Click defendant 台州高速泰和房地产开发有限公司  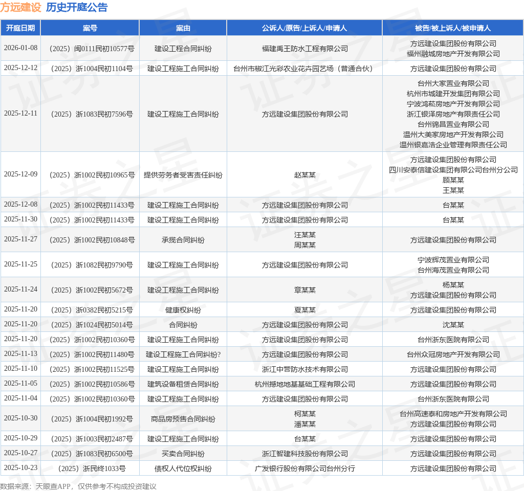[453, 414]
